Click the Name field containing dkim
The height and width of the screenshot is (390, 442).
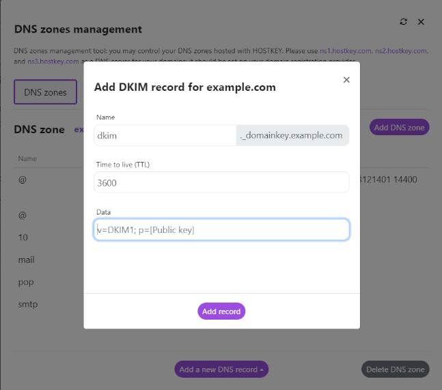[x=165, y=135]
